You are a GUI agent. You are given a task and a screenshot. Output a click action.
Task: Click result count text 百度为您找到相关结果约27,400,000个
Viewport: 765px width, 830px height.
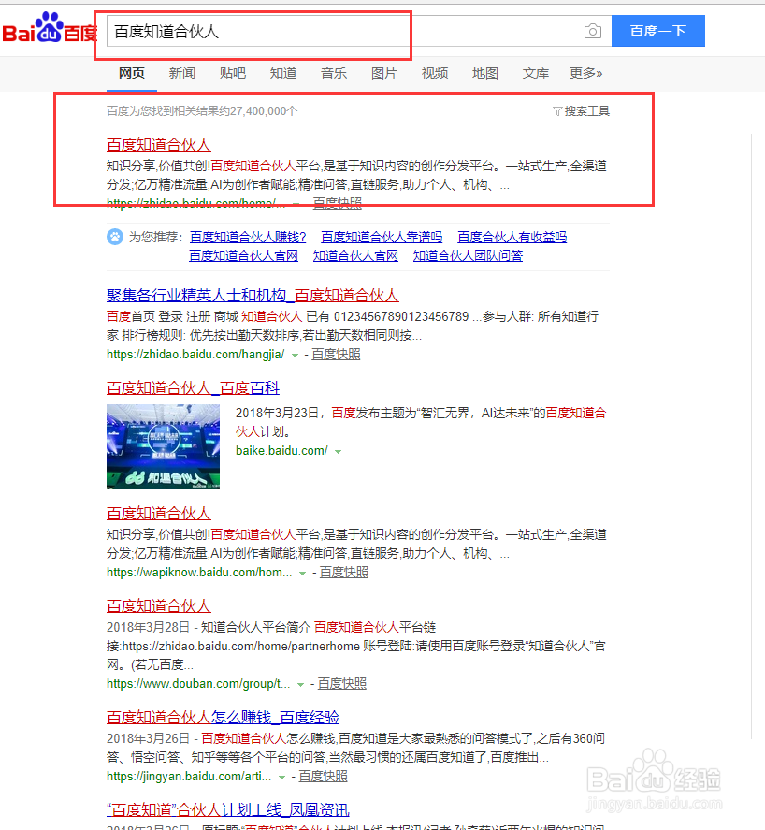(x=202, y=111)
